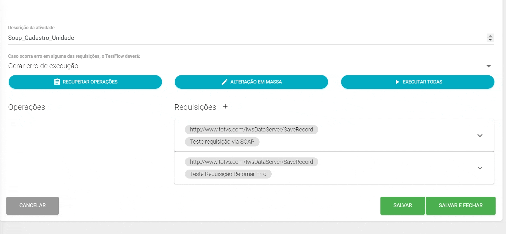Open the Gerar erro de execução dropdown arrow
The image size is (506, 234).
pos(489,66)
